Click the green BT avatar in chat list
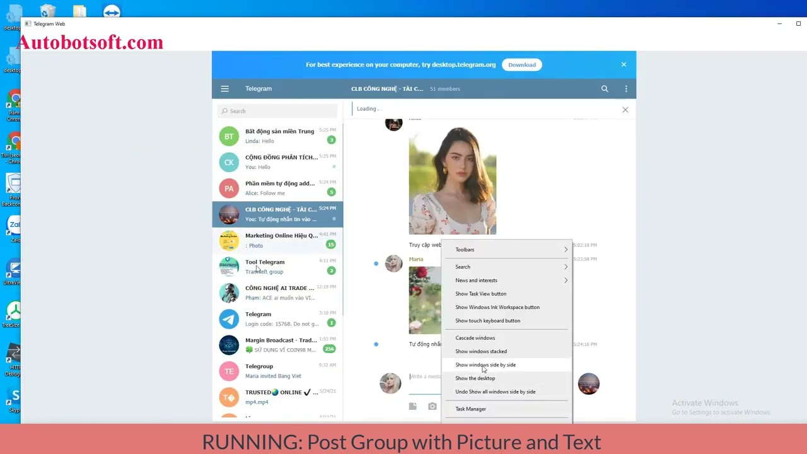The height and width of the screenshot is (454, 807). 229,136
